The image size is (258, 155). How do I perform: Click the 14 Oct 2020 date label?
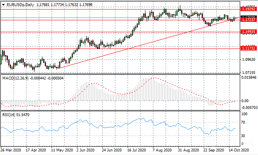click(x=239, y=150)
